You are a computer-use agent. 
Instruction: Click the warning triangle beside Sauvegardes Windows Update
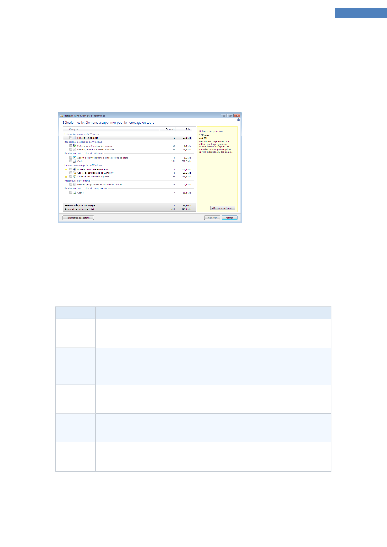tap(66, 176)
